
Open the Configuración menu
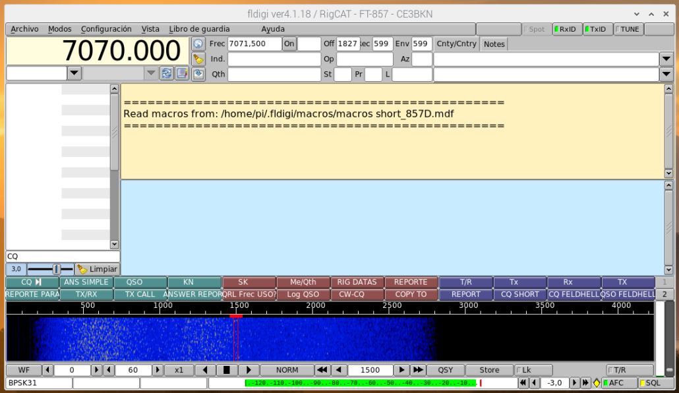pyautogui.click(x=105, y=29)
